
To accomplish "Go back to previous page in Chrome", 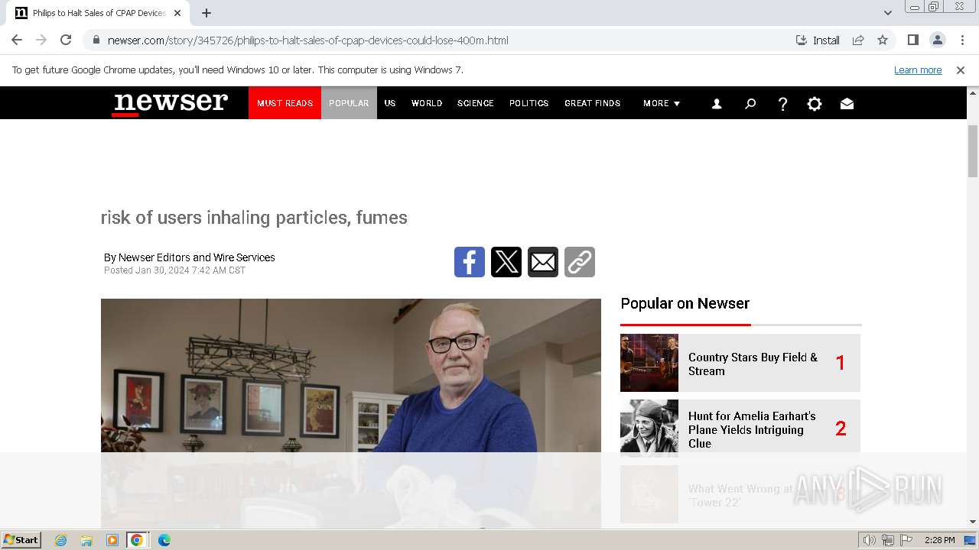I will (17, 40).
